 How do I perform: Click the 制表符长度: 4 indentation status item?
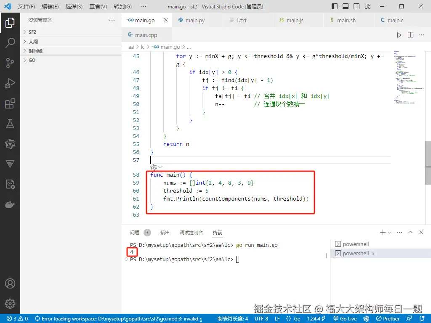(232, 319)
